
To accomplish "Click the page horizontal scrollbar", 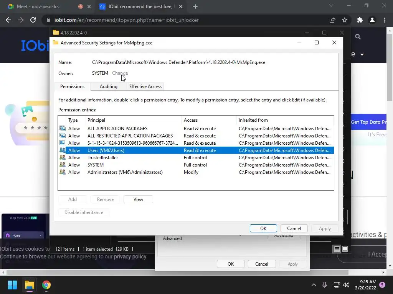I will point(177,272).
